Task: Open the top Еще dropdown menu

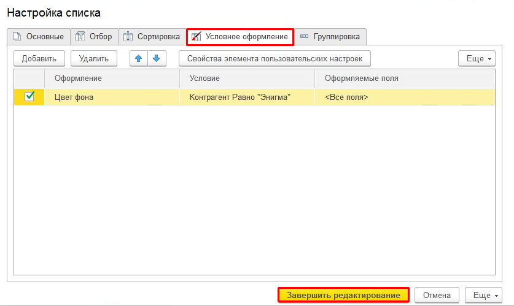Action: click(x=477, y=59)
